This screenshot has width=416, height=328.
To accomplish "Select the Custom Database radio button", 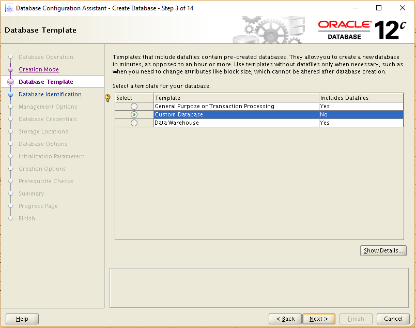I will coord(134,114).
